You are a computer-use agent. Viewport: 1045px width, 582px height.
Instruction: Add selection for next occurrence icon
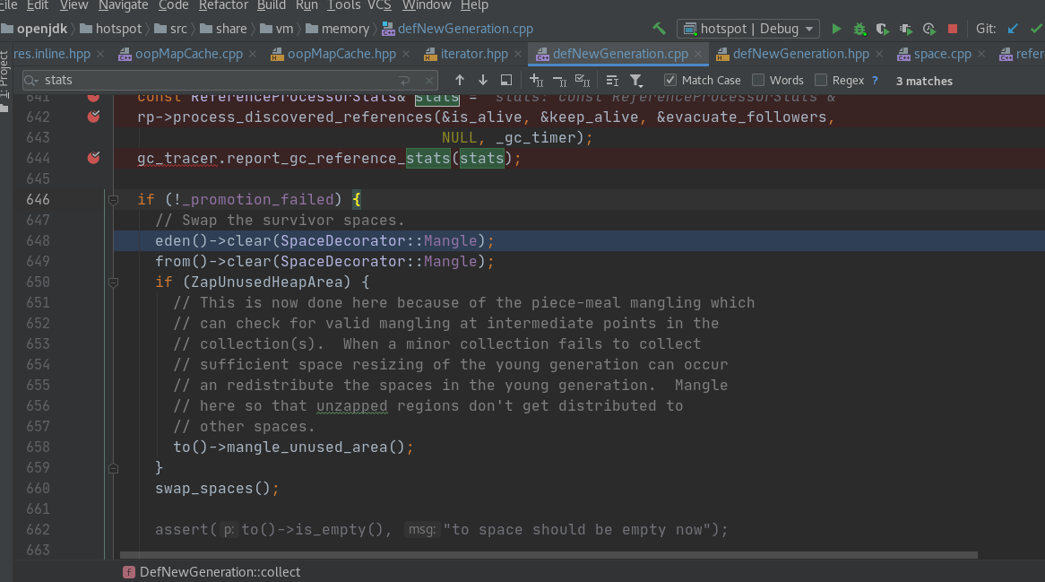pos(537,81)
